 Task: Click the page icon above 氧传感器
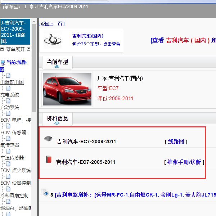point(8,139)
